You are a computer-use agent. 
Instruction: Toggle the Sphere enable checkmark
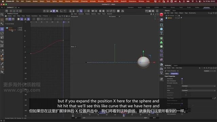point(179,18)
